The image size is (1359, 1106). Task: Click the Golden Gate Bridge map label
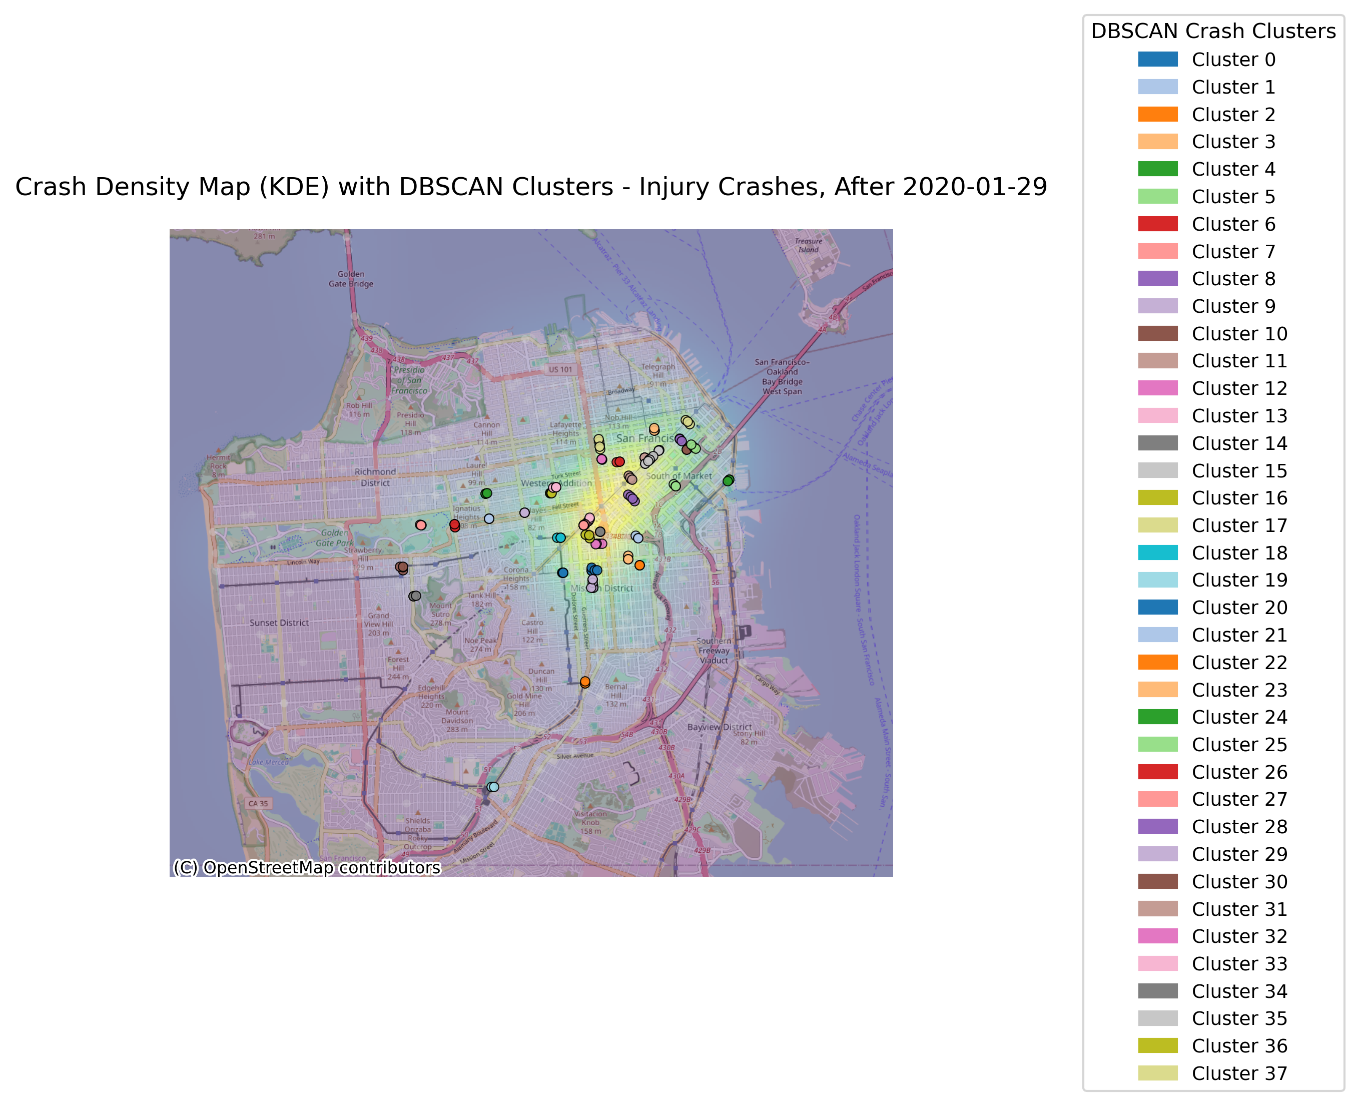point(351,279)
